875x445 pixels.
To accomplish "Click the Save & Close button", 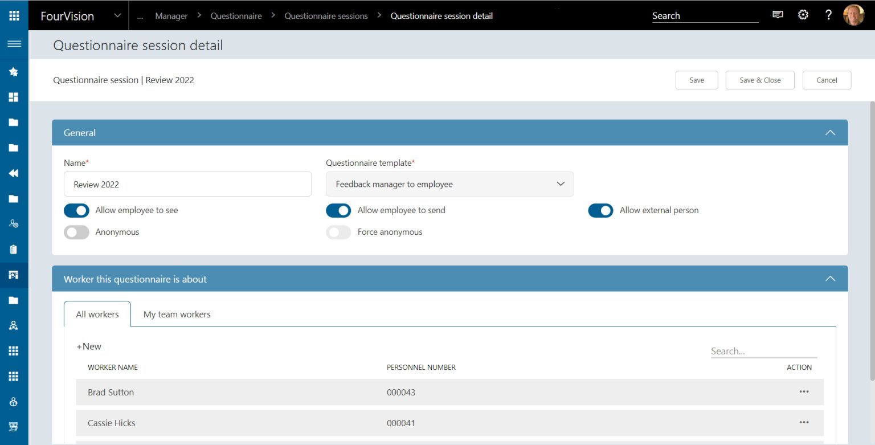I will point(760,80).
